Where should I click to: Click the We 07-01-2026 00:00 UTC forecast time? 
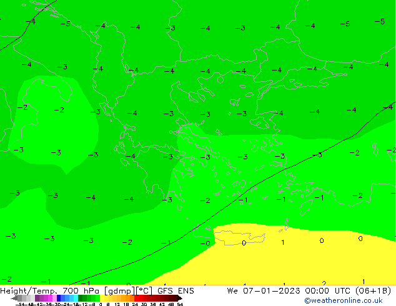(x=289, y=291)
